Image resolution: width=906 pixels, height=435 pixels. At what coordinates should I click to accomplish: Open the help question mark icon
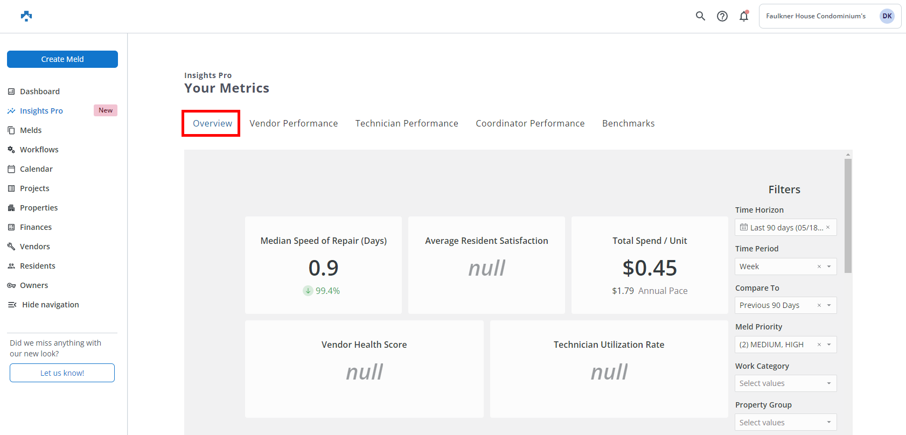coord(722,16)
